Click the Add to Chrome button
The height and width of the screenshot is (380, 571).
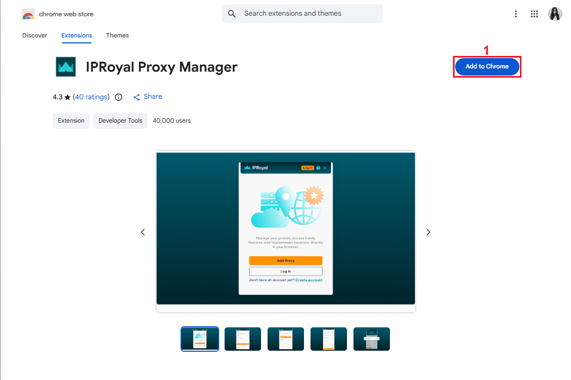pyautogui.click(x=487, y=66)
